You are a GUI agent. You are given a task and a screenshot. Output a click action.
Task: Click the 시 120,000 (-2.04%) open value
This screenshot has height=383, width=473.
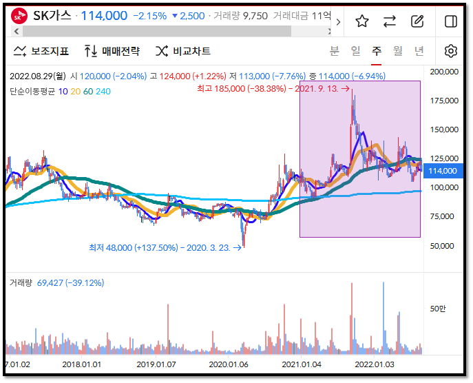pos(109,76)
